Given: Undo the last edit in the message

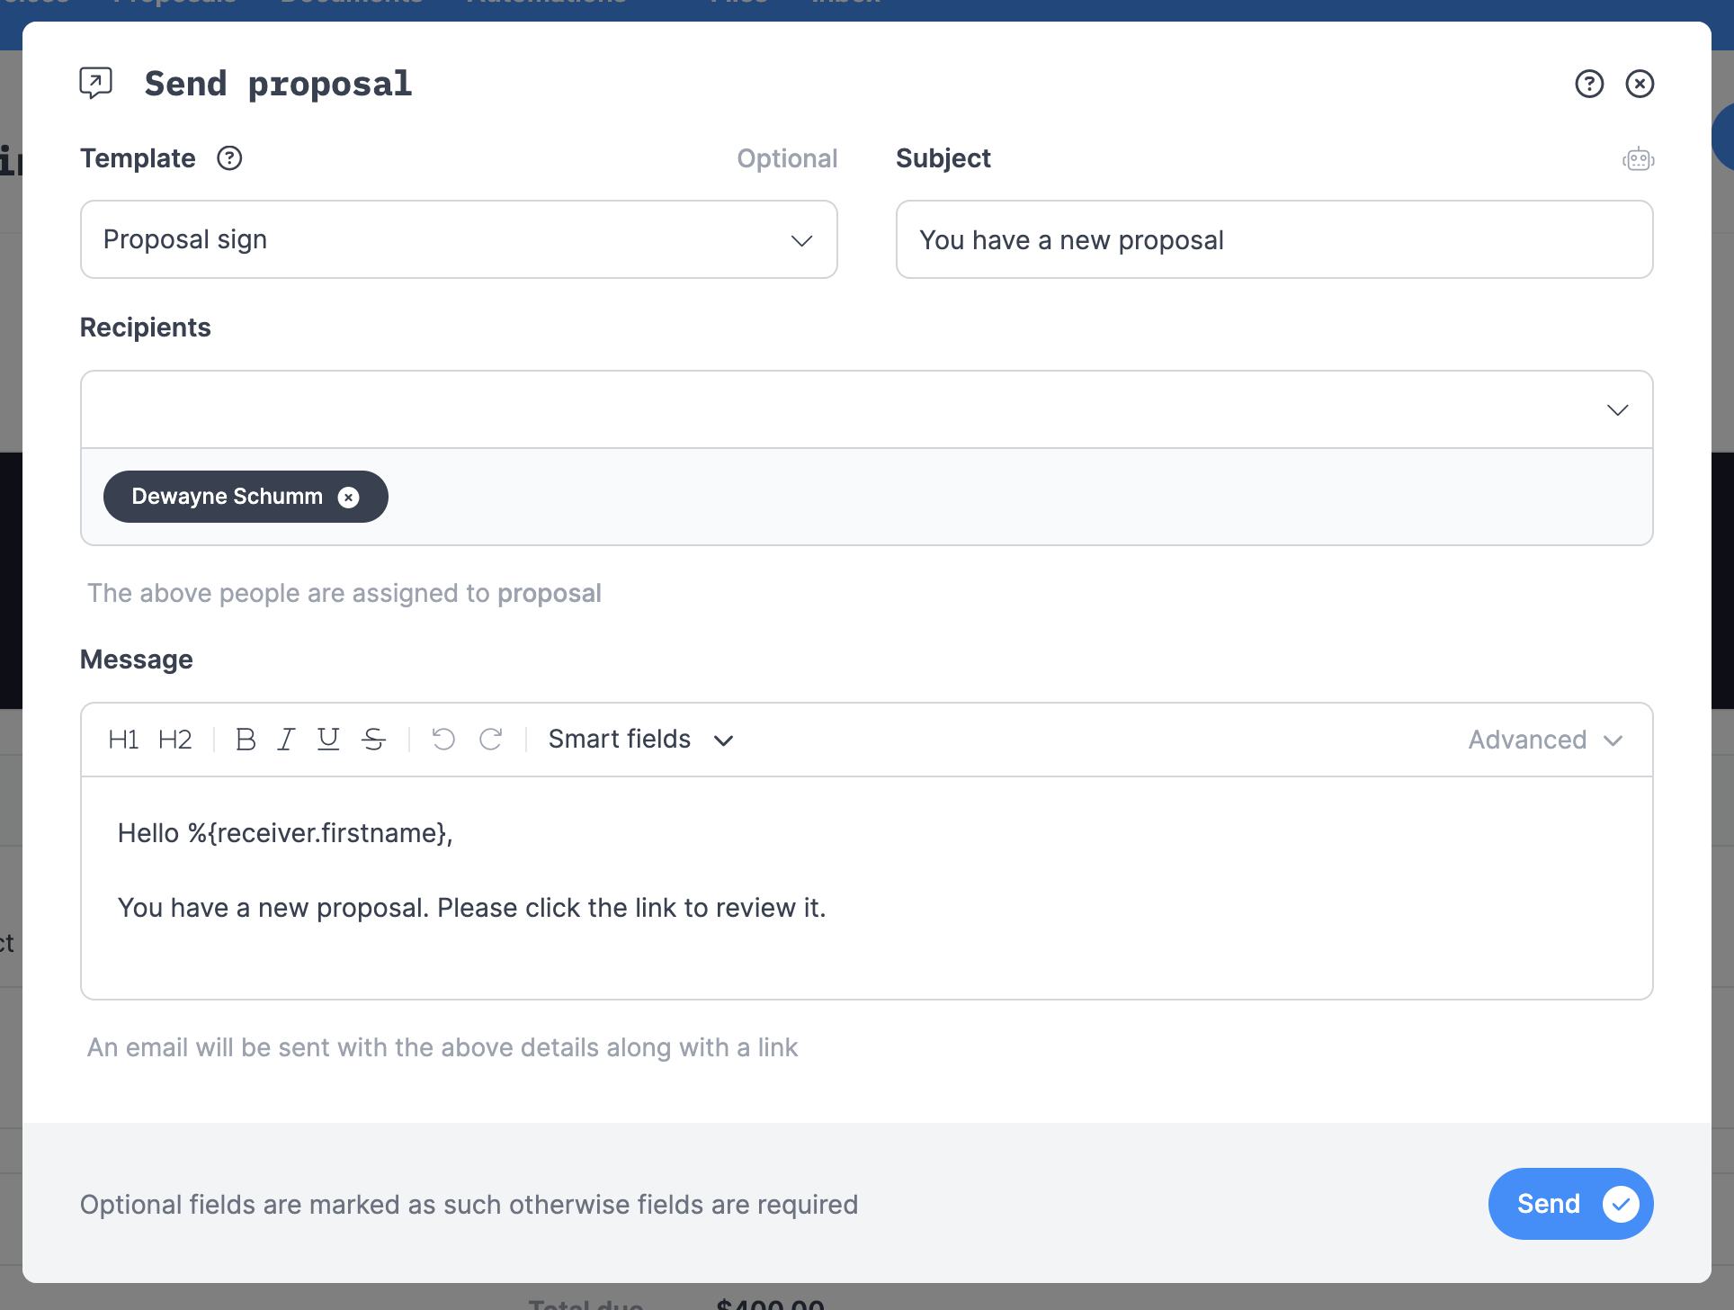Looking at the screenshot, I should click(442, 739).
